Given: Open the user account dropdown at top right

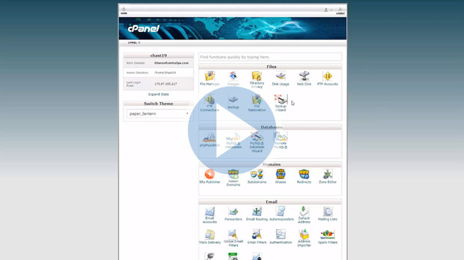Looking at the screenshot, I should pyautogui.click(x=328, y=10).
